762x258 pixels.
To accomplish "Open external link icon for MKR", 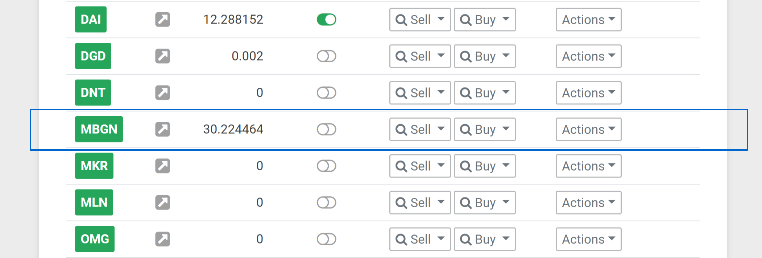I will click(x=163, y=166).
